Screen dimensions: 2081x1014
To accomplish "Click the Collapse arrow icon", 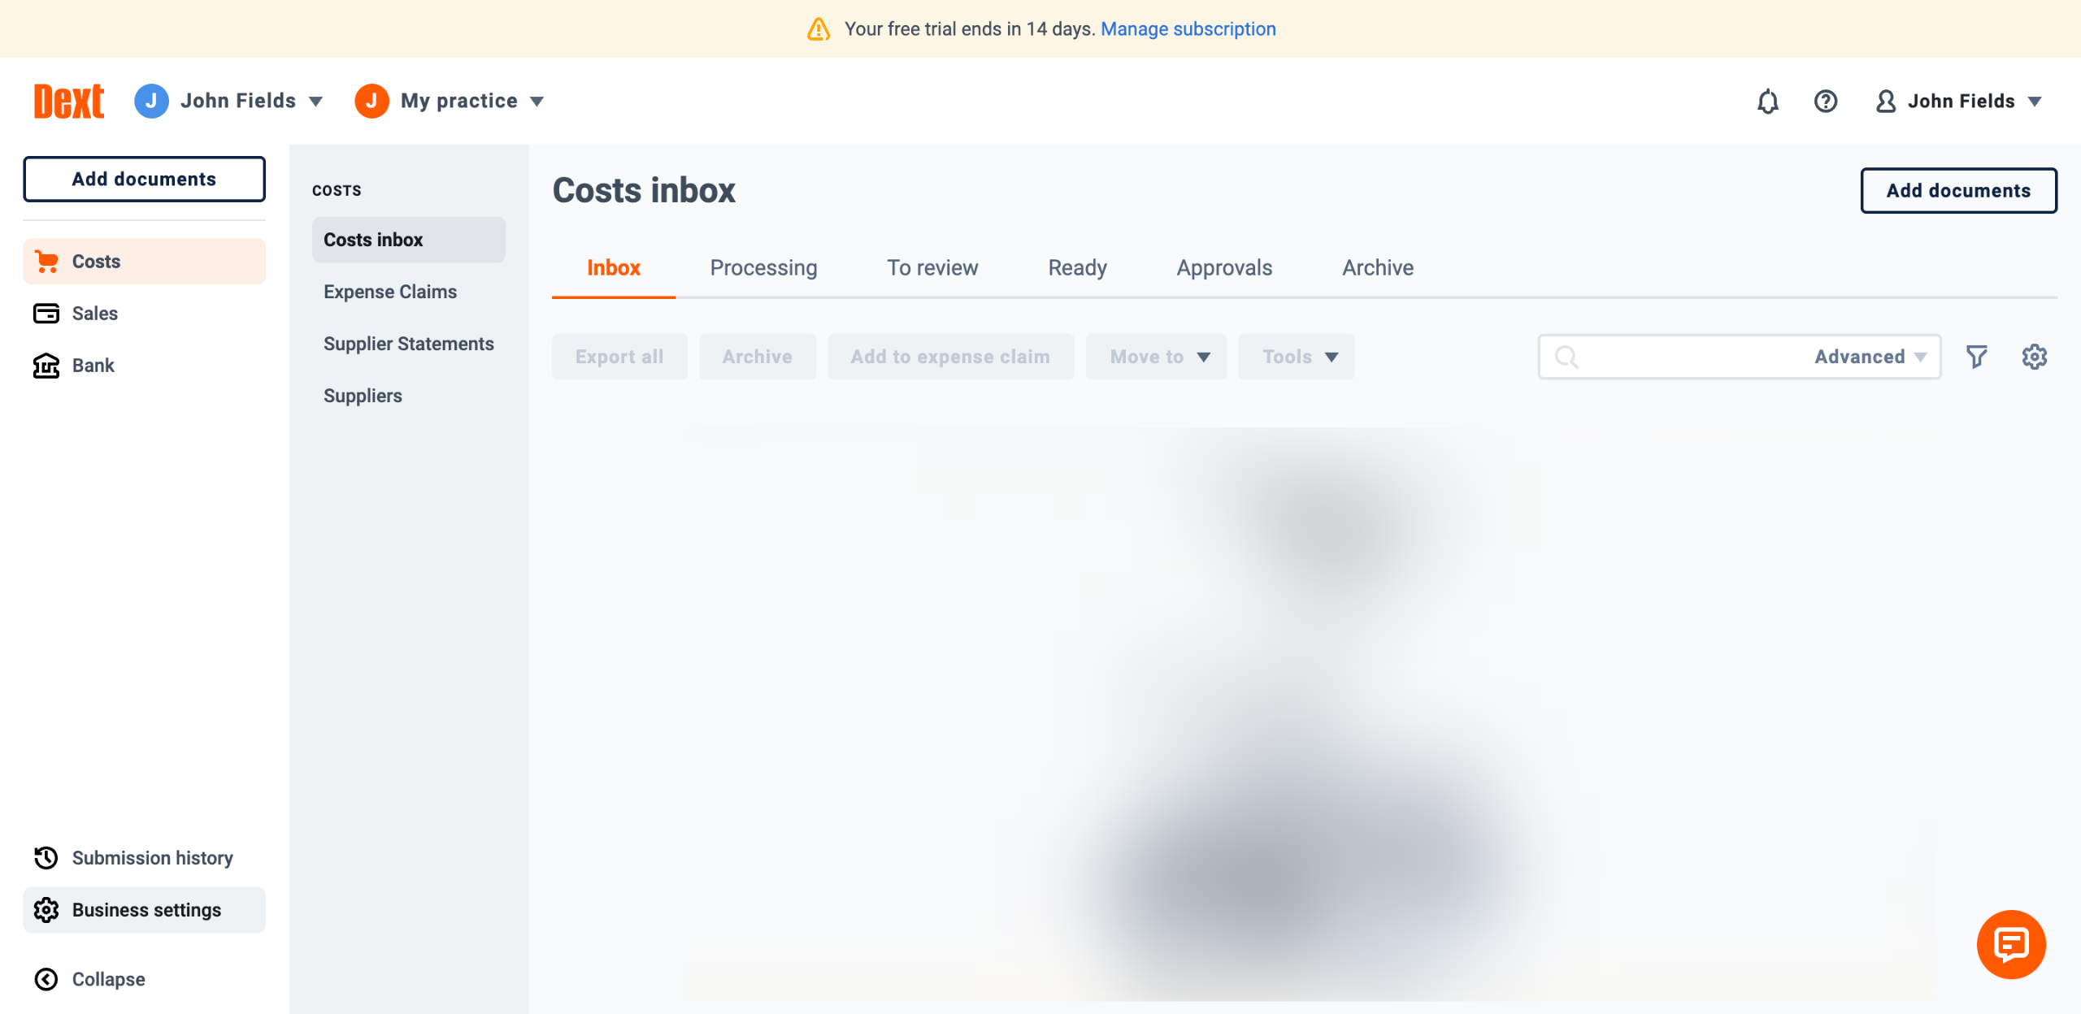I will 46,979.
